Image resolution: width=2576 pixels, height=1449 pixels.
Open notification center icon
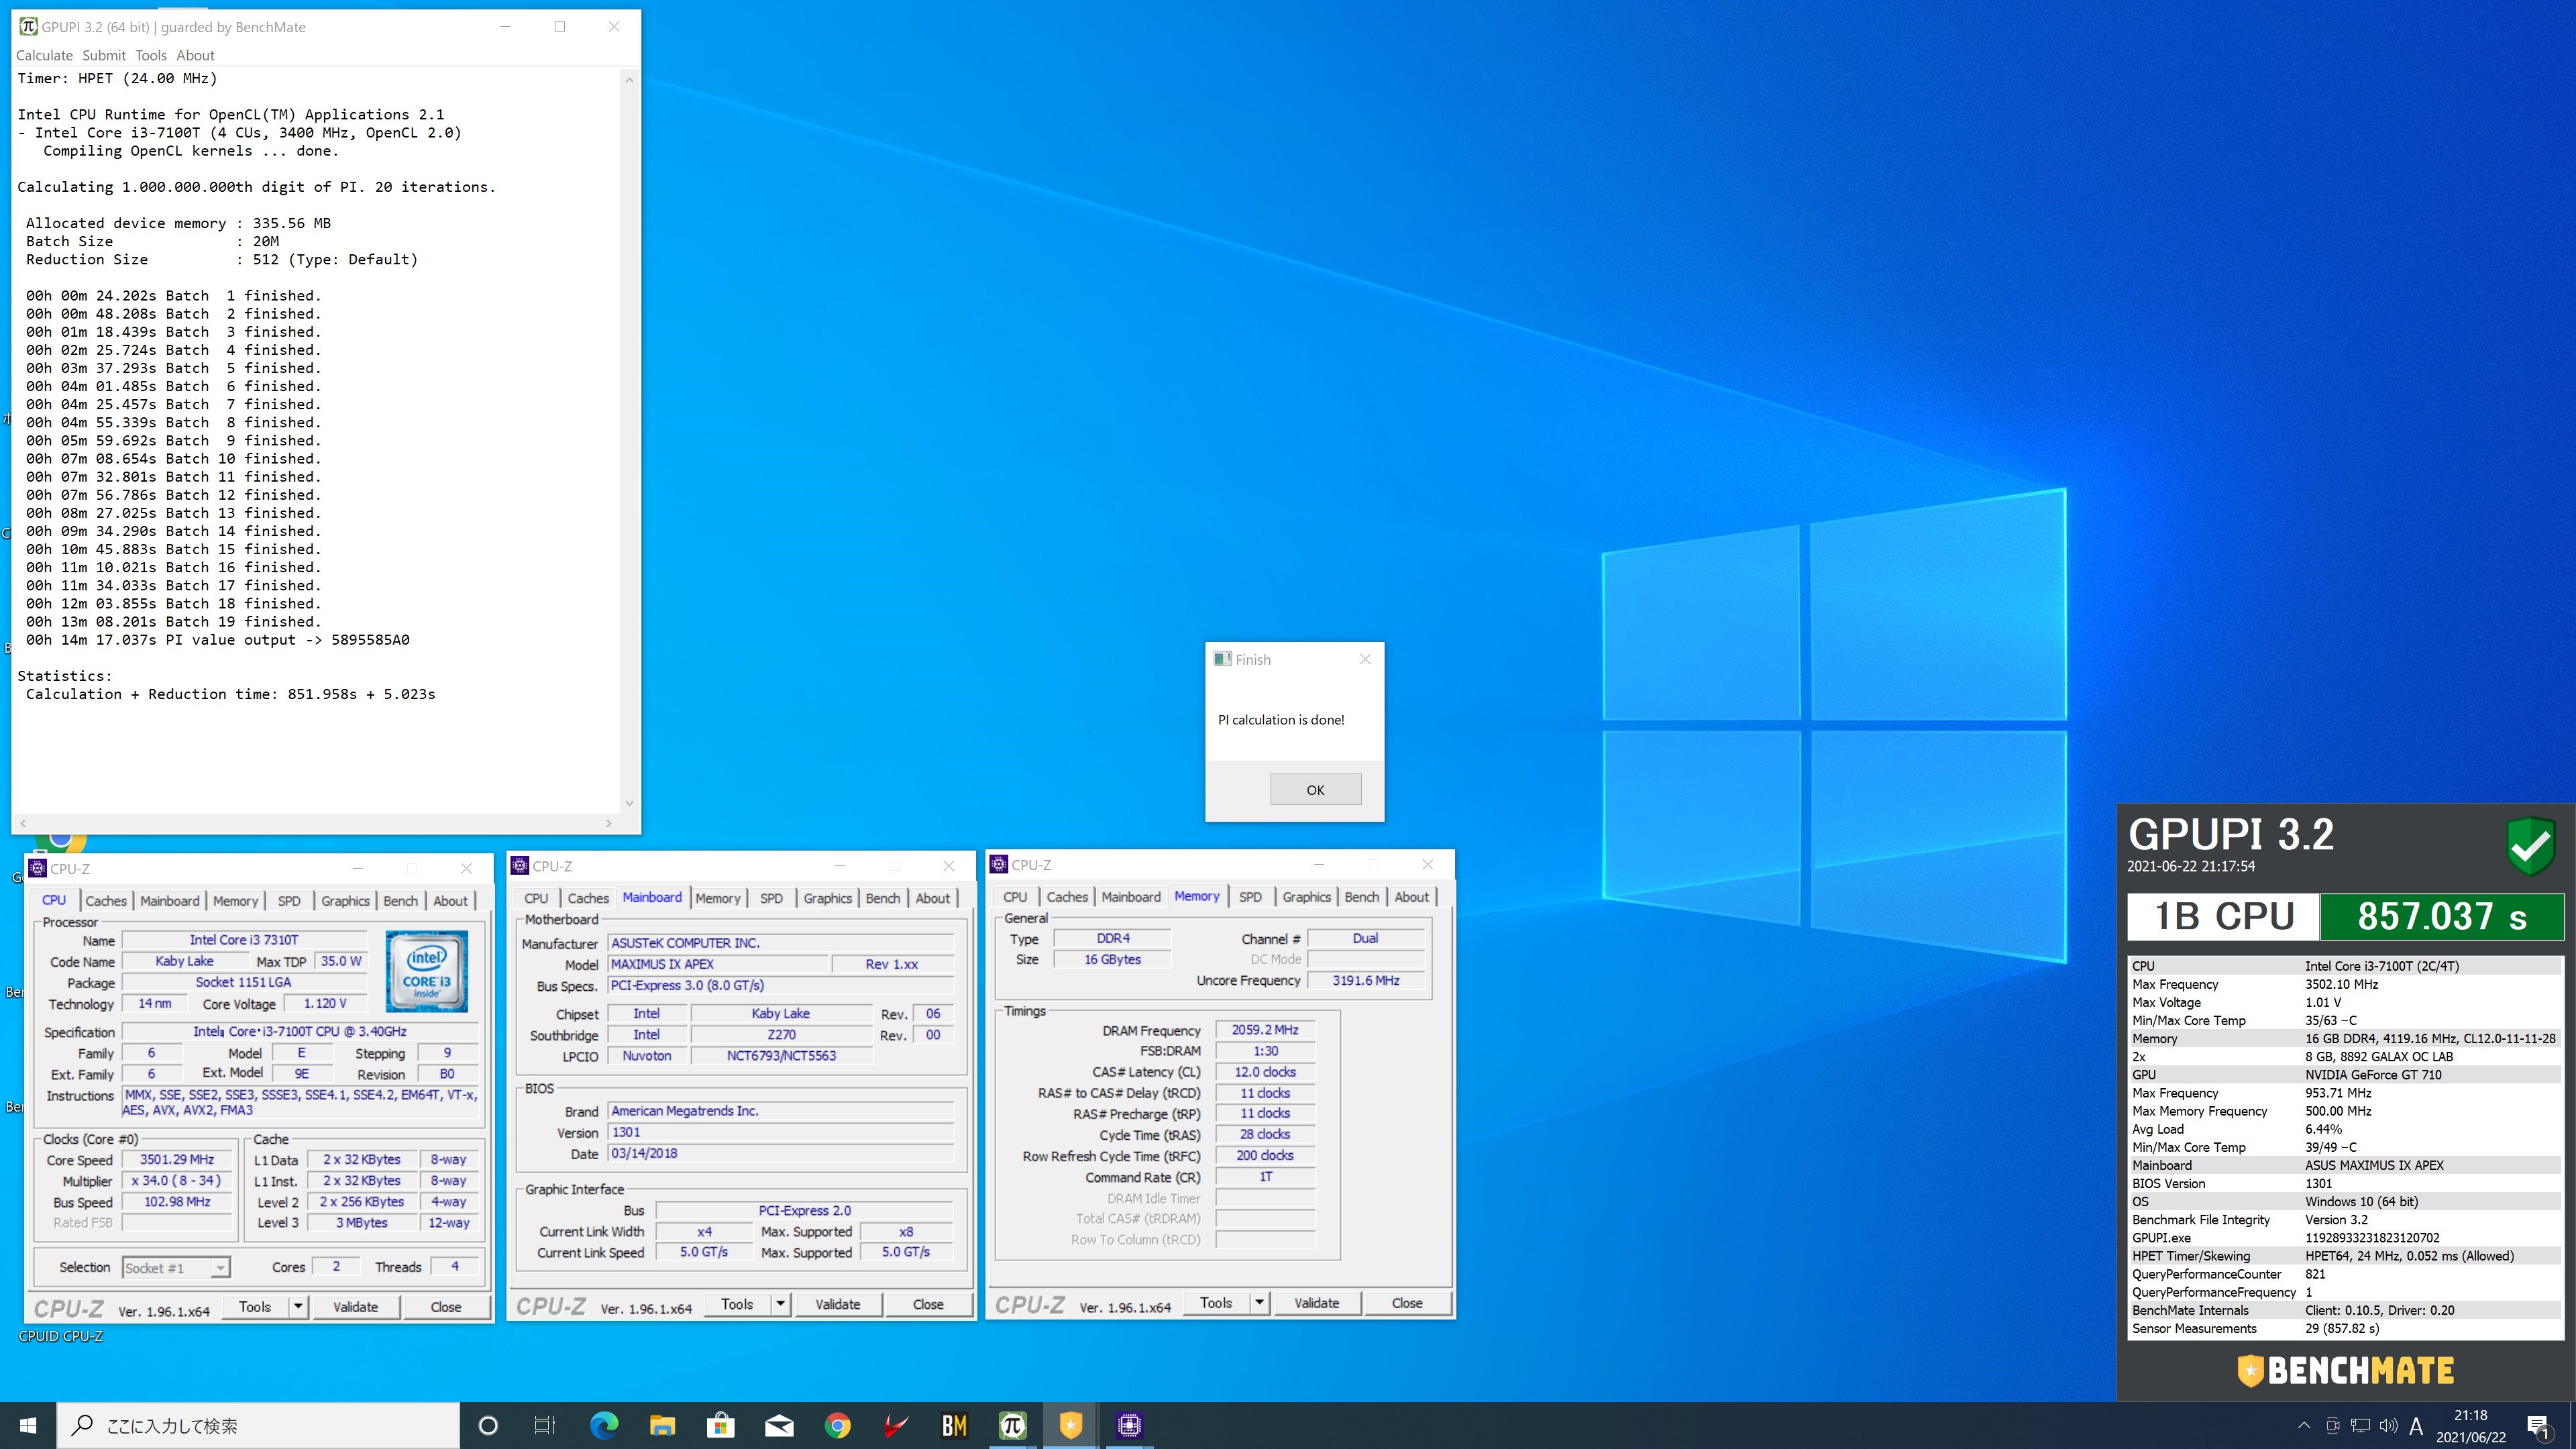pyautogui.click(x=2538, y=1426)
